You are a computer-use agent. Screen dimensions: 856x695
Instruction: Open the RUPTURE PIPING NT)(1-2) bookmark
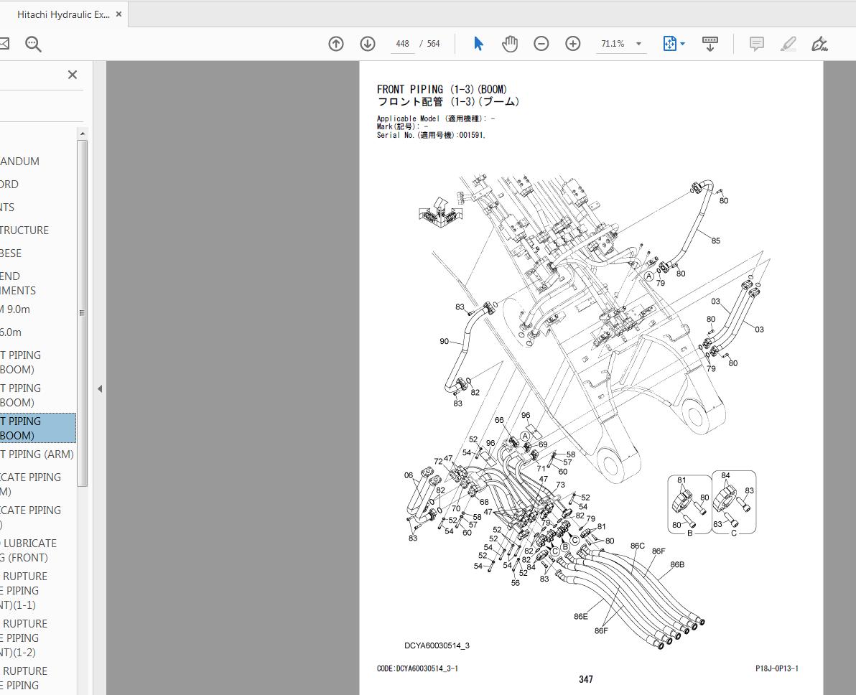coord(24,638)
